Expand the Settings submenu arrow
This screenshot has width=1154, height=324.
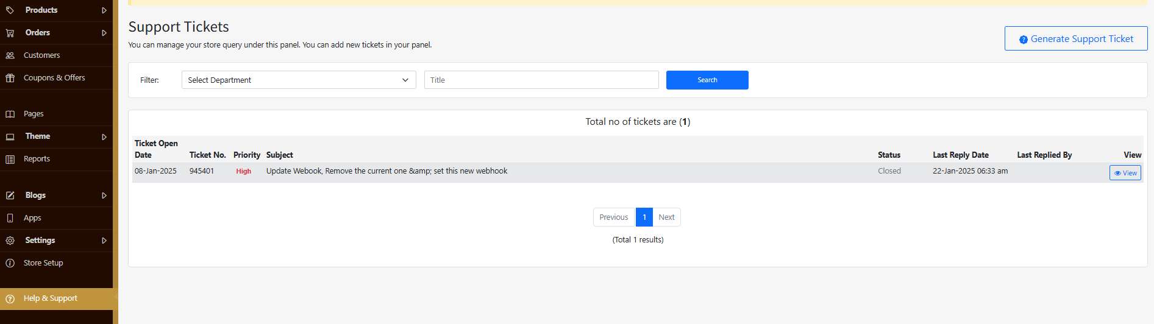(104, 241)
